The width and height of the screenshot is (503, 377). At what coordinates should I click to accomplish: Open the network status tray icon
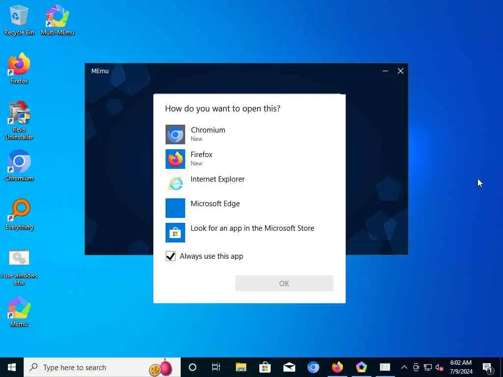[x=428, y=367]
